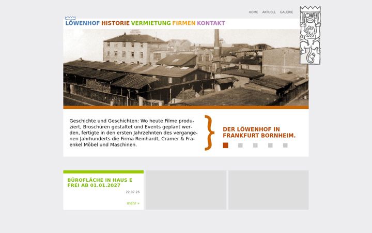Switch to the second slide indicator
Screen dimensions: 372x233
click(240, 145)
